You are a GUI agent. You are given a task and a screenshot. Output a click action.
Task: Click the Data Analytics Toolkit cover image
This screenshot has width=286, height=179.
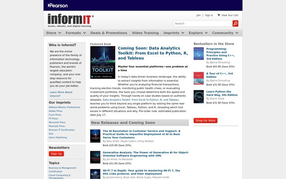103,62
